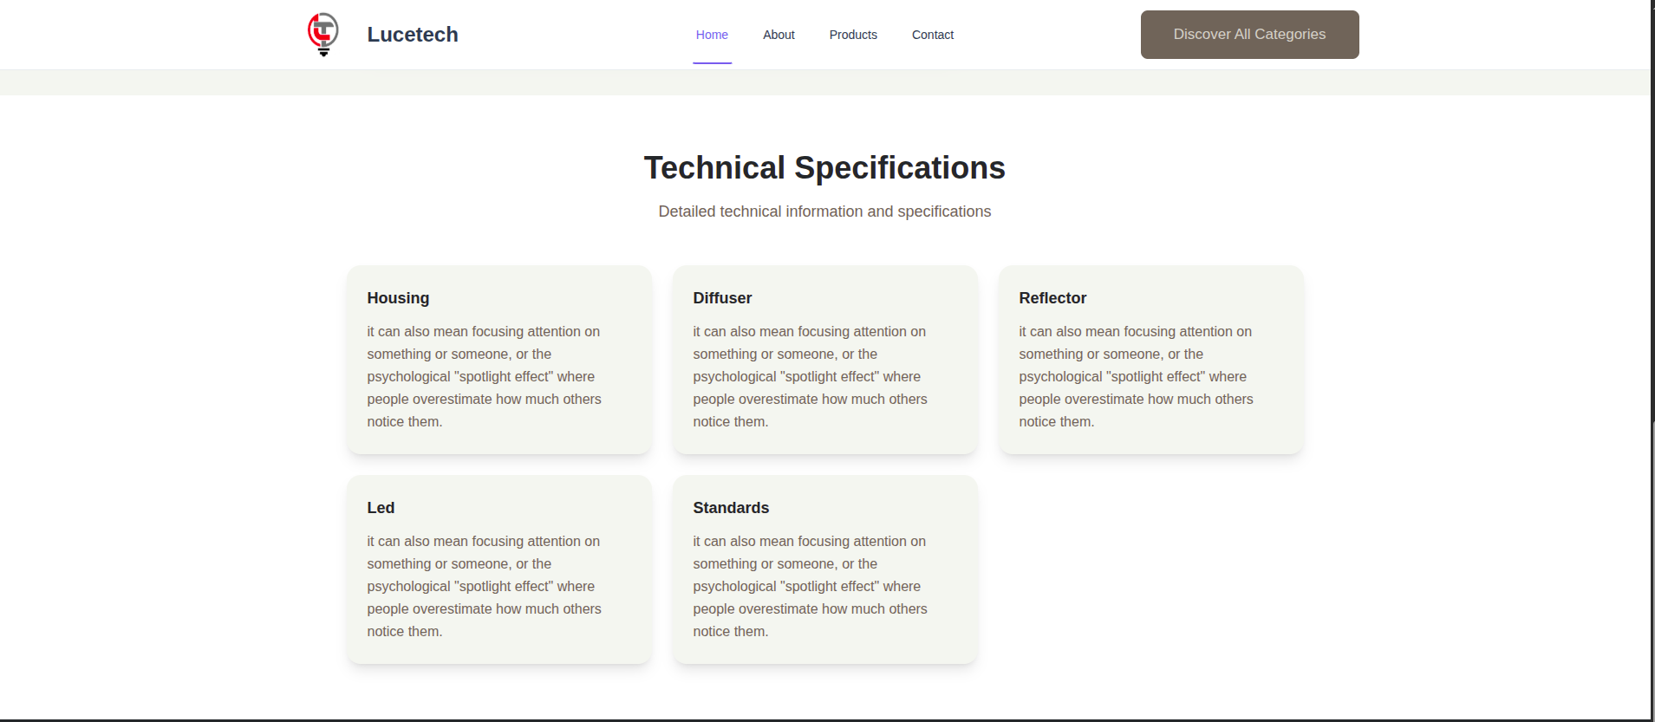The height and width of the screenshot is (722, 1655).
Task: Click the 'Detailed technical information' subtitle
Action: 824,211
